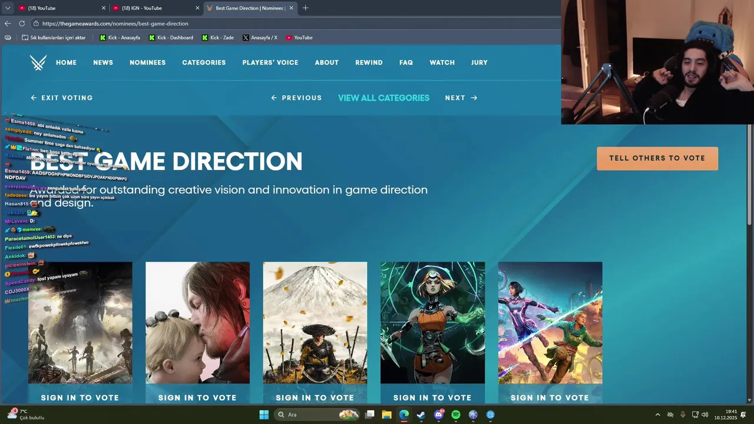Close the '(18) YouTube' tab
The height and width of the screenshot is (424, 754).
(x=104, y=8)
